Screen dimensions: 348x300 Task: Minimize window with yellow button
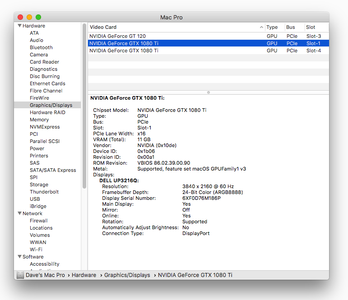pos(29,17)
